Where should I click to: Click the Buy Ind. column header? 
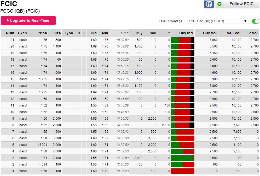click(x=183, y=33)
